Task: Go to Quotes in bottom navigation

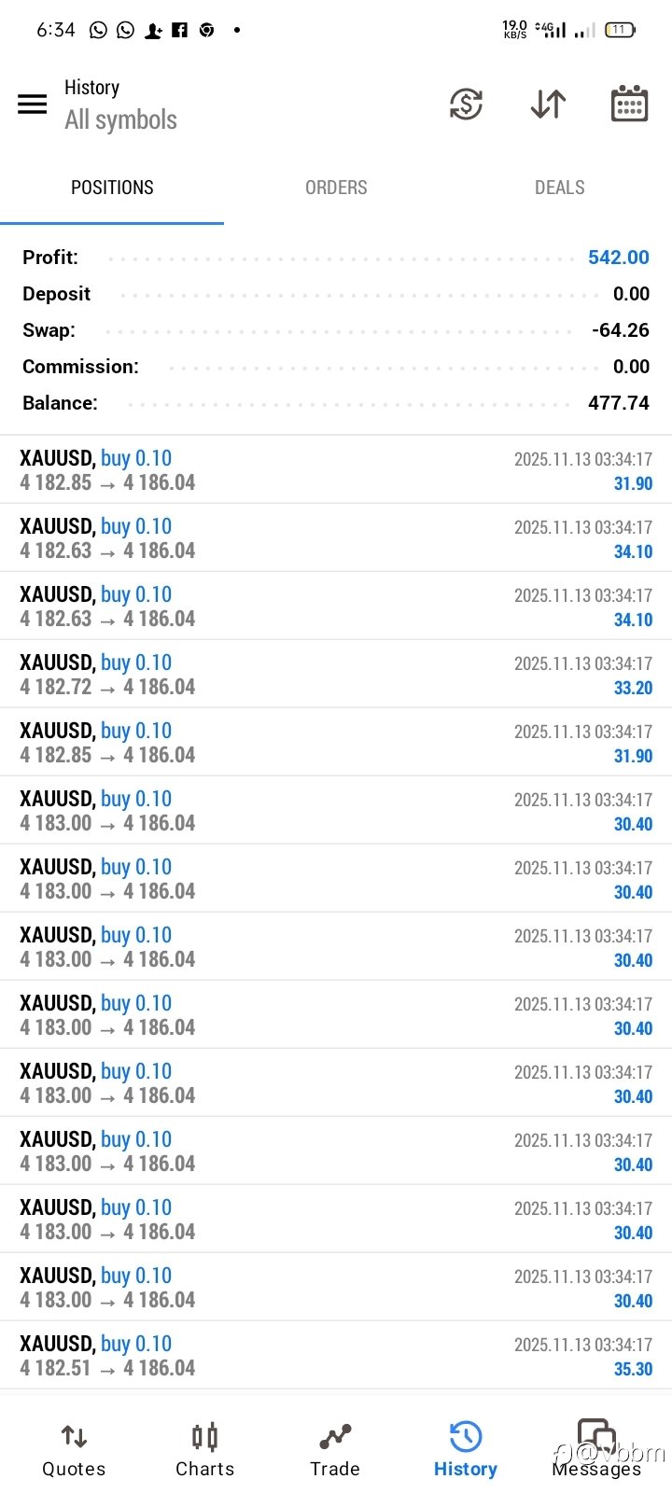Action: 74,1449
